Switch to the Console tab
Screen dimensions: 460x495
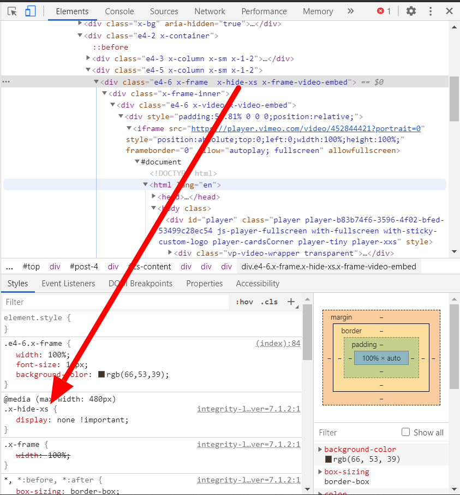[x=119, y=11]
